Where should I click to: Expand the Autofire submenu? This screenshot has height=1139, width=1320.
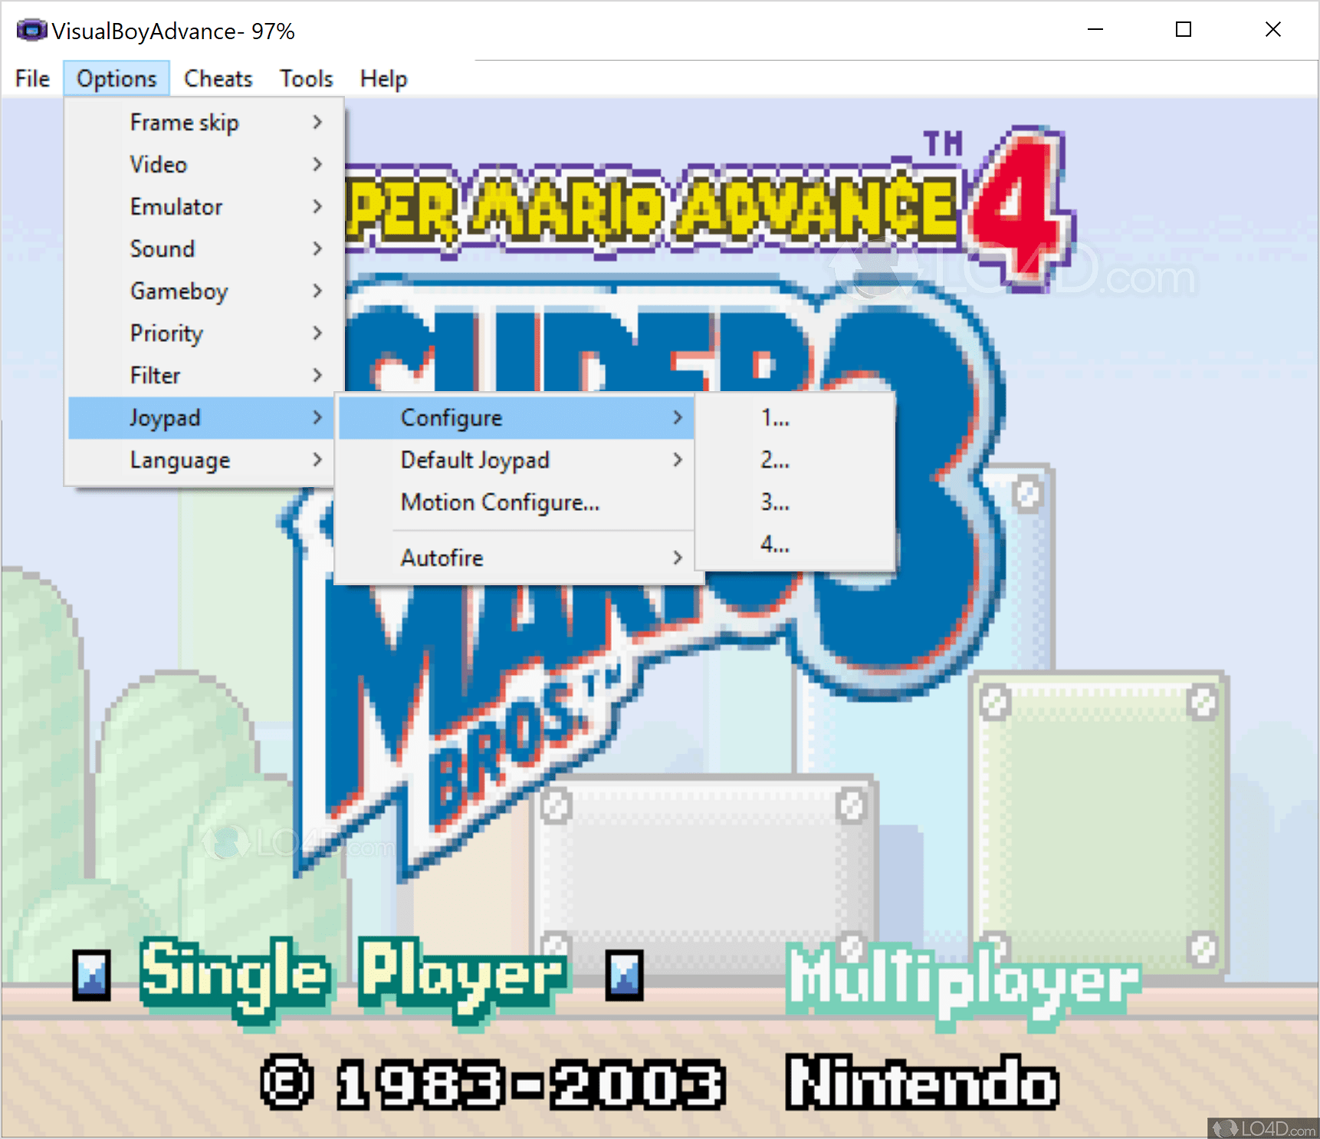click(x=442, y=558)
